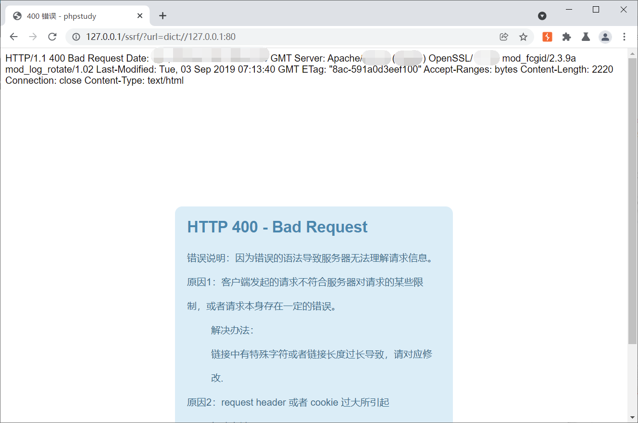Click the 解决办法: text

[x=232, y=331]
